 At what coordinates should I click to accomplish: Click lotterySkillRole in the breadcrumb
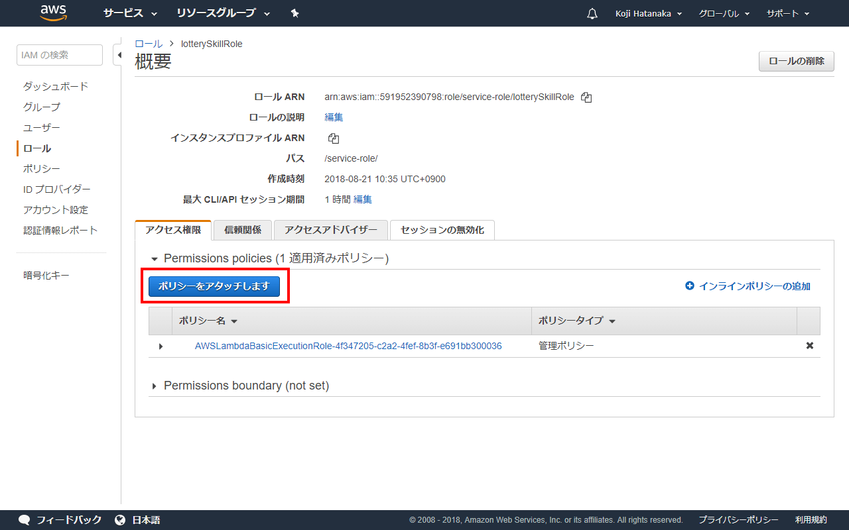click(x=212, y=44)
